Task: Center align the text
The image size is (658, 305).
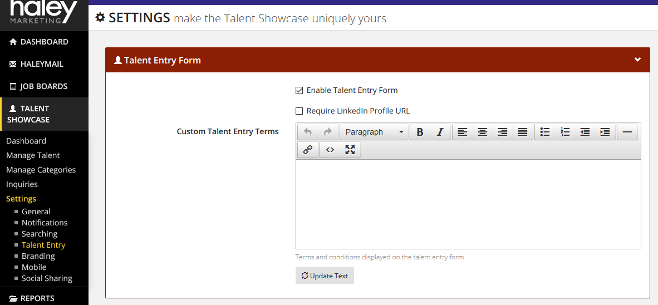Action: coord(483,132)
